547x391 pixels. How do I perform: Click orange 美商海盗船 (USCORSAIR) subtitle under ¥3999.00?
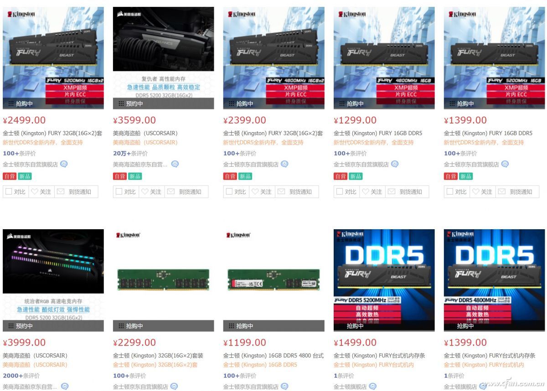pyautogui.click(x=35, y=365)
